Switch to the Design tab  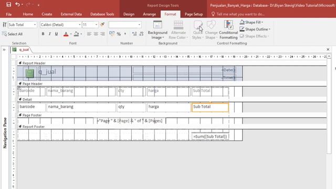(129, 14)
